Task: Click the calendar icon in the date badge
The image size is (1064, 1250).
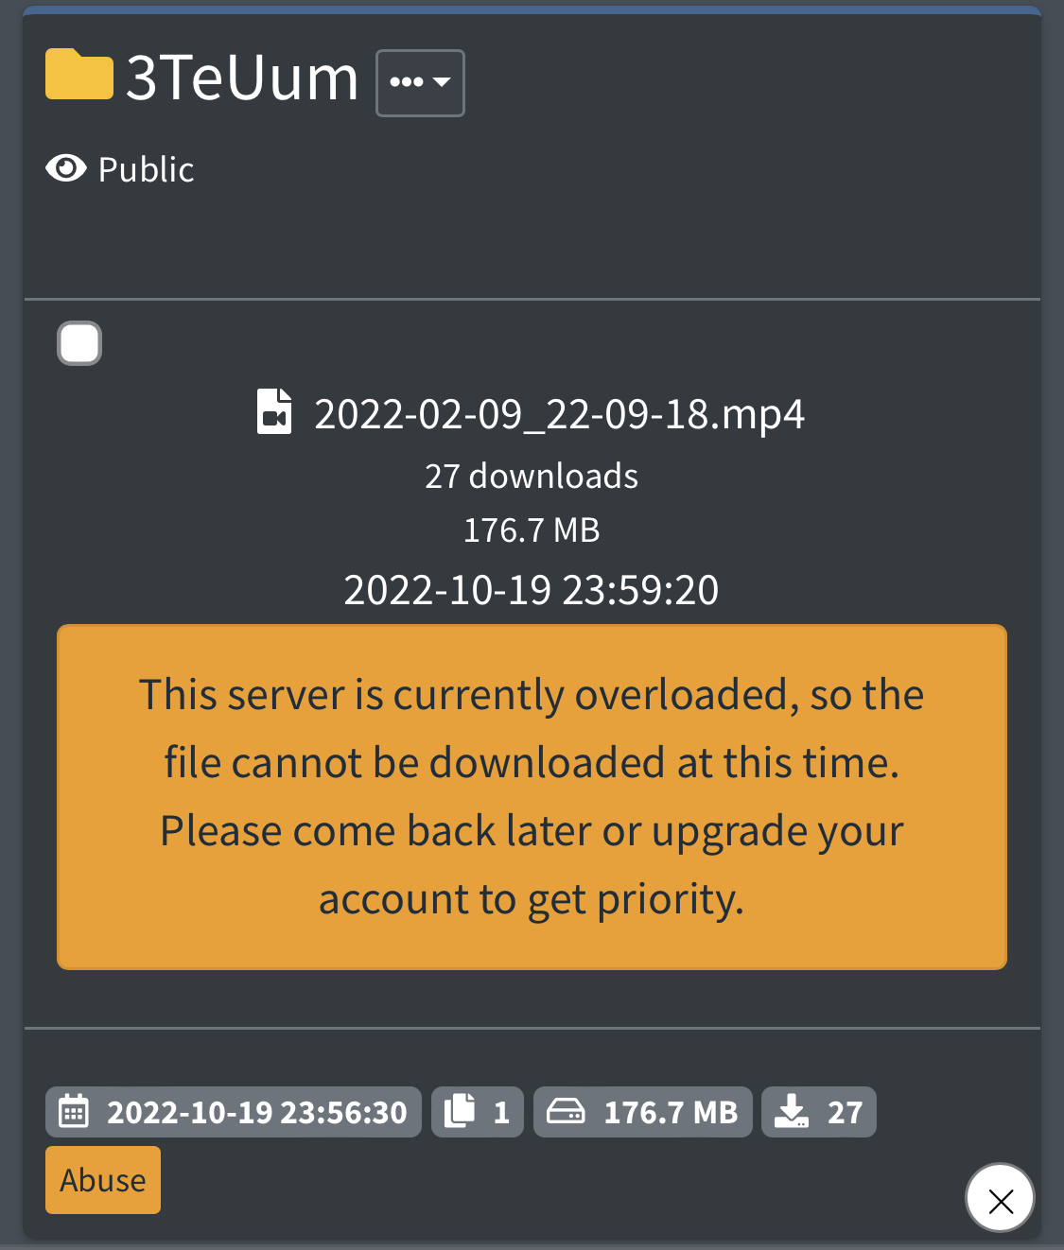Action: coord(74,1112)
